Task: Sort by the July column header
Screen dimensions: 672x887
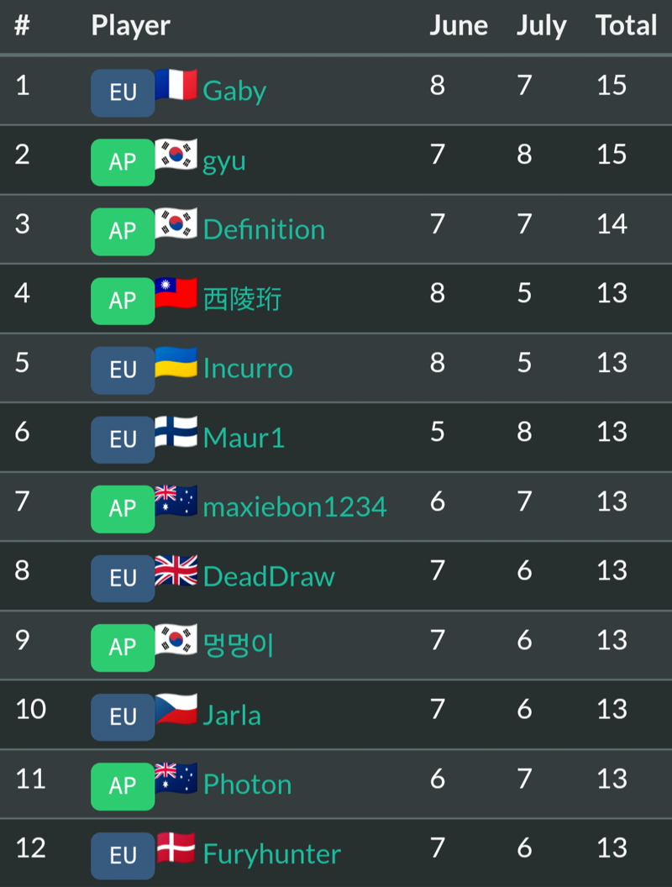Action: (x=541, y=27)
